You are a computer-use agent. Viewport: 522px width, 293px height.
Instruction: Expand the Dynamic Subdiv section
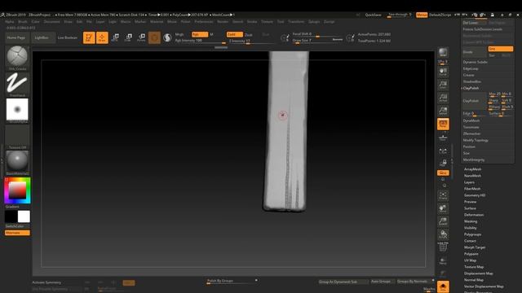(475, 62)
